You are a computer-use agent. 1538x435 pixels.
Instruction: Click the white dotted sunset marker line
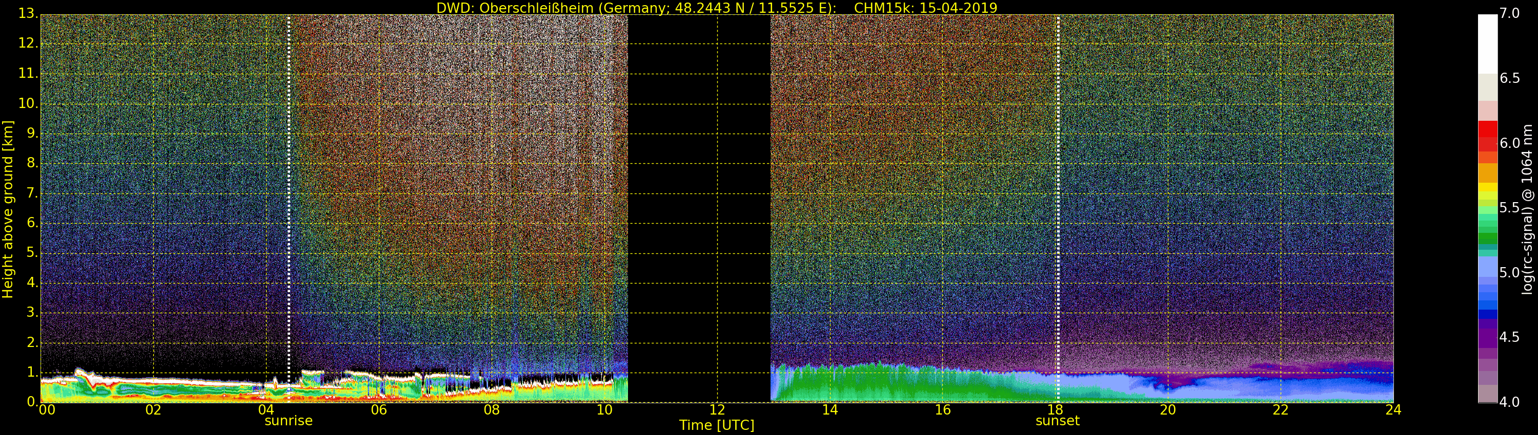pyautogui.click(x=1058, y=209)
